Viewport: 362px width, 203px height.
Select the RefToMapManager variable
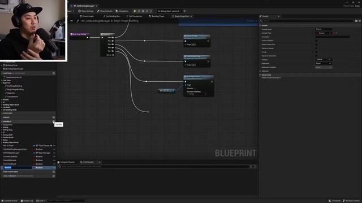tap(11, 153)
